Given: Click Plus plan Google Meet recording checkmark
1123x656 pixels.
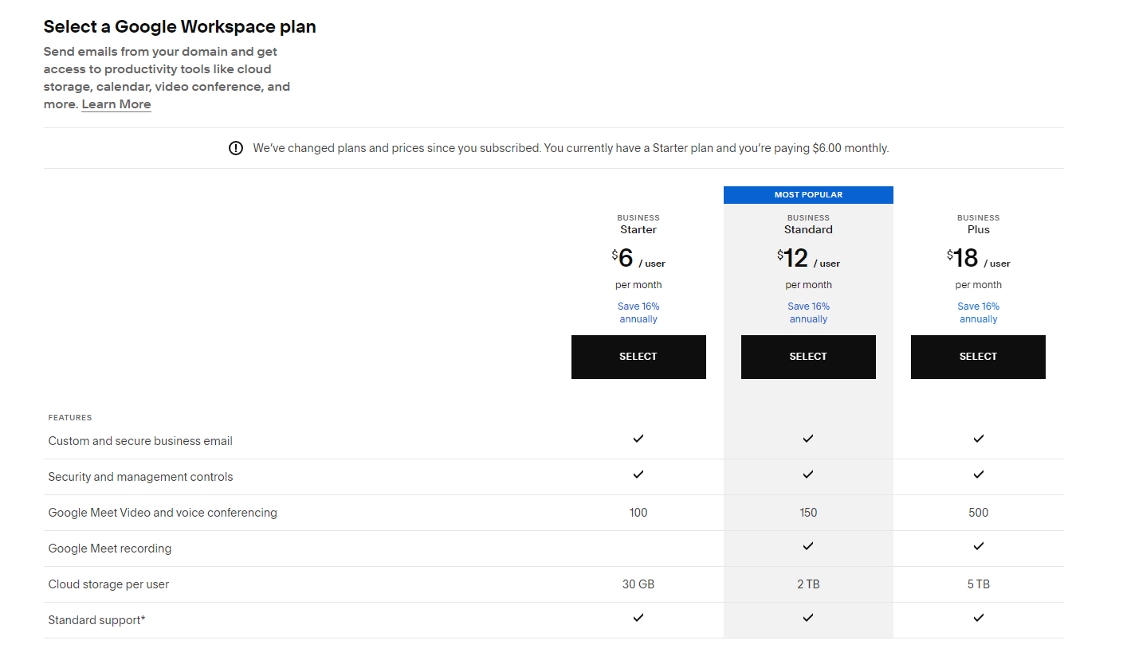Looking at the screenshot, I should click(x=979, y=546).
